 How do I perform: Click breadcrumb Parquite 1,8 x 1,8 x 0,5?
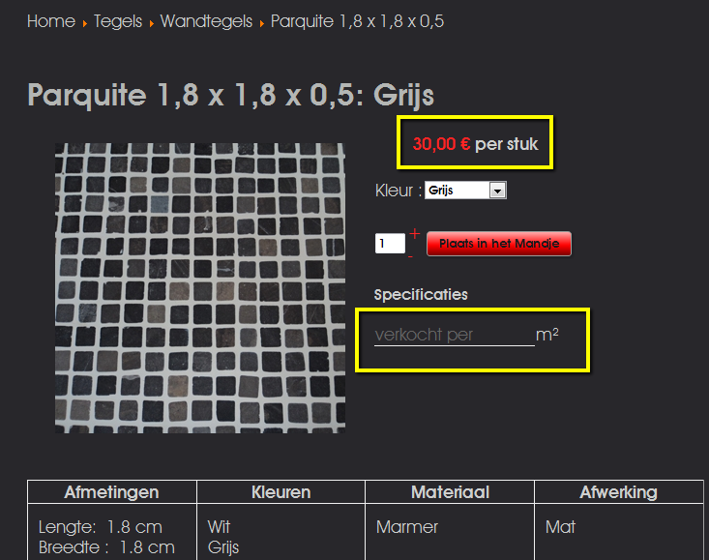357,21
